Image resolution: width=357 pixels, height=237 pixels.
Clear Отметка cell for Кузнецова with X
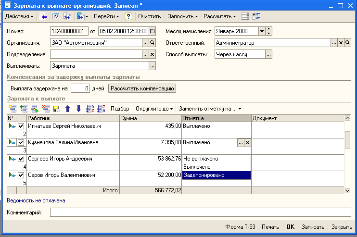247,143
